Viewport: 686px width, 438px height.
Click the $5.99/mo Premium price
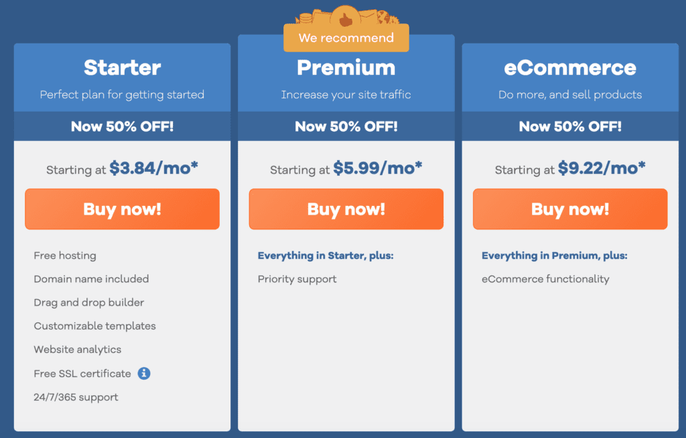tap(378, 168)
